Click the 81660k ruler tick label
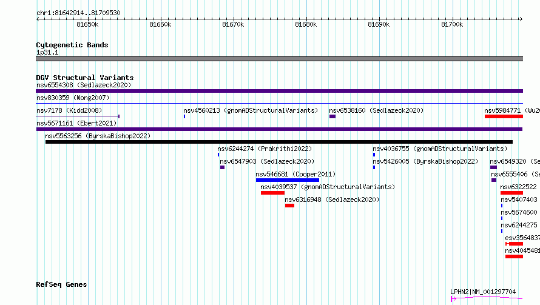Image resolution: width=540 pixels, height=305 pixels. click(160, 24)
